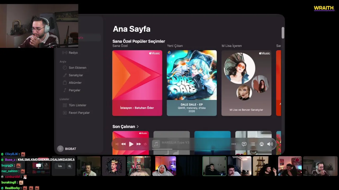
Task: Click the music note artwork in player
Action: coord(156,144)
